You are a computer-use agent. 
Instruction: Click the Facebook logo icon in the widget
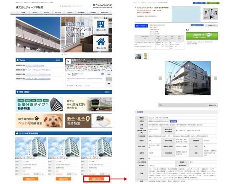[x=103, y=74]
